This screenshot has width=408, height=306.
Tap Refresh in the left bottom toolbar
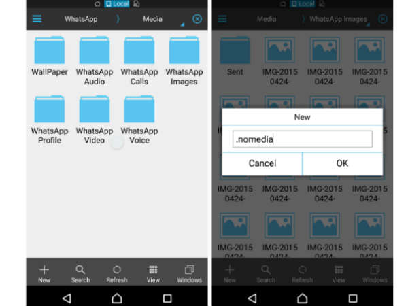coord(117,273)
